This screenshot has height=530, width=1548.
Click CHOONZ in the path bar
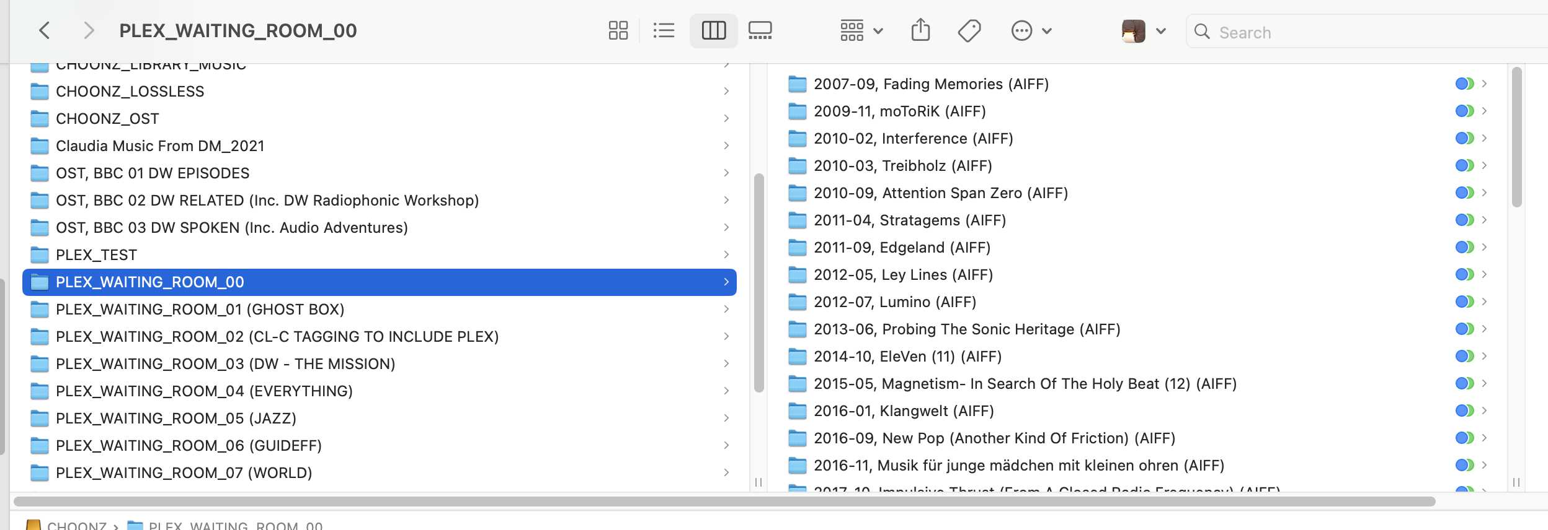76,525
